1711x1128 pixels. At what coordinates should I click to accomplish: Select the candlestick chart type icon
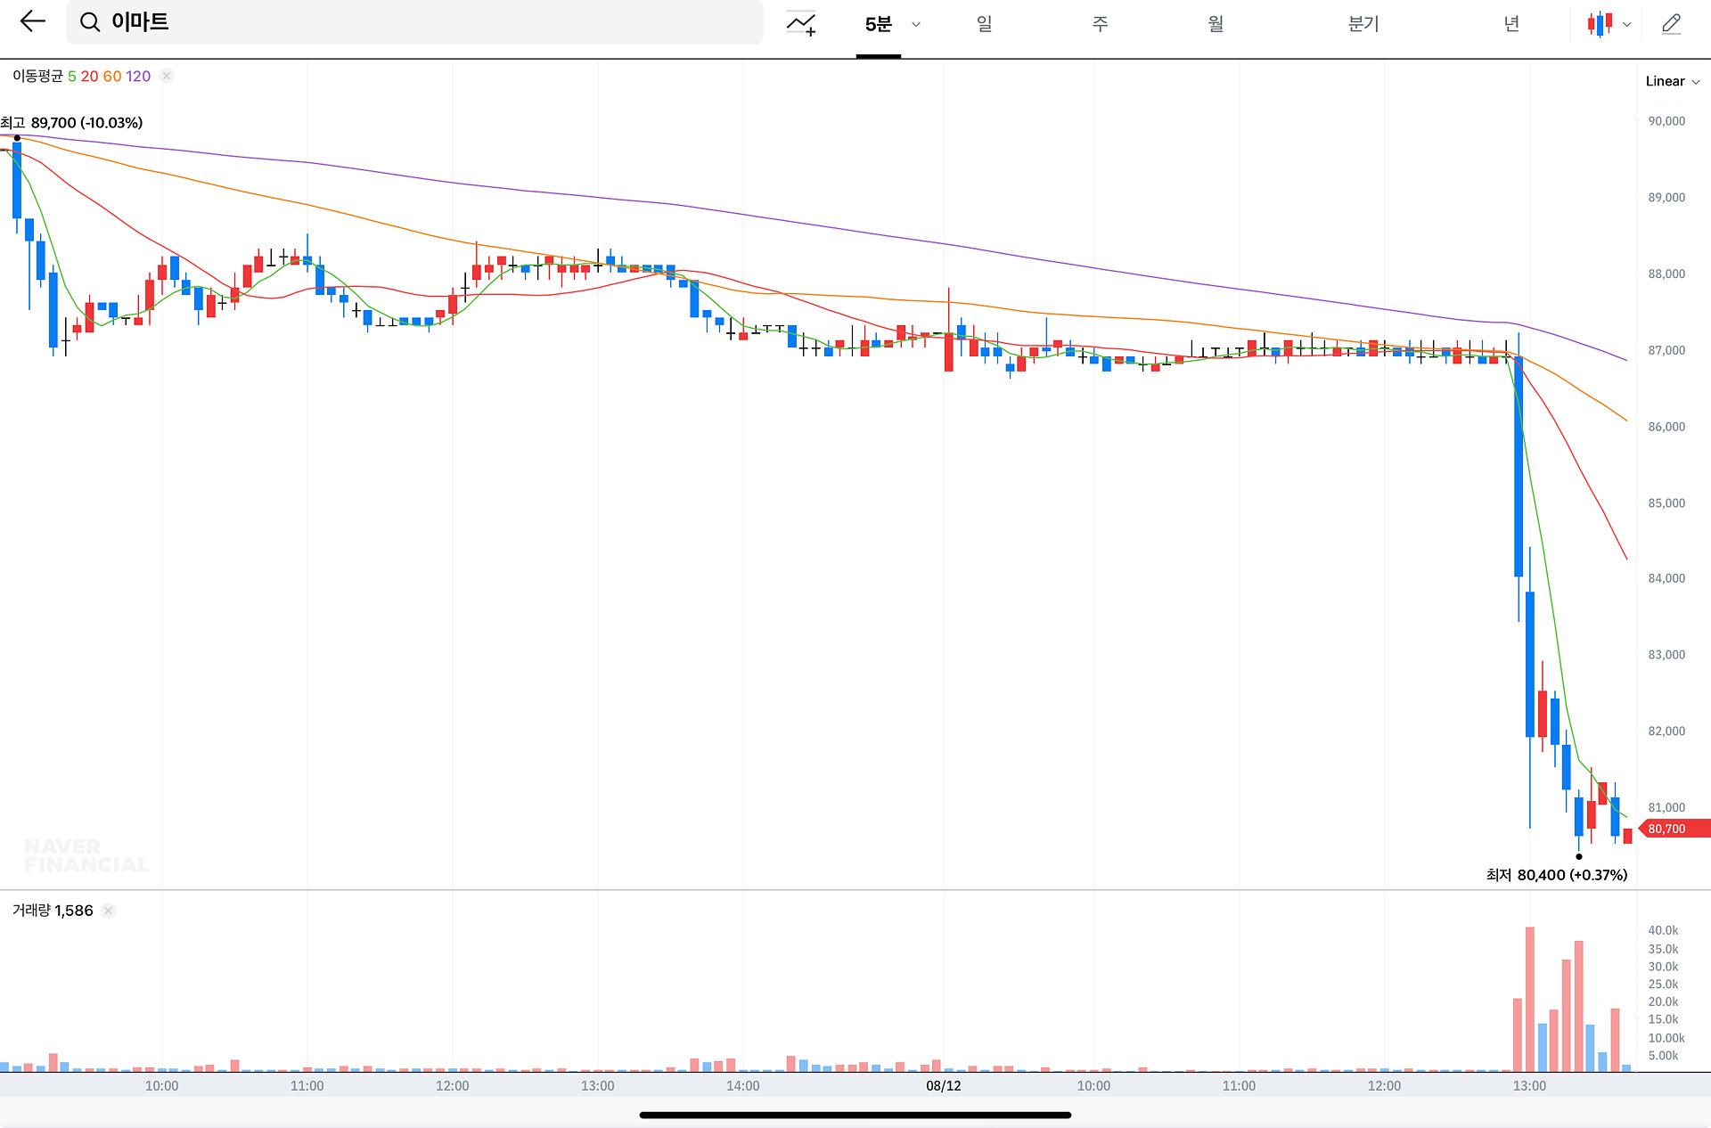click(1600, 24)
